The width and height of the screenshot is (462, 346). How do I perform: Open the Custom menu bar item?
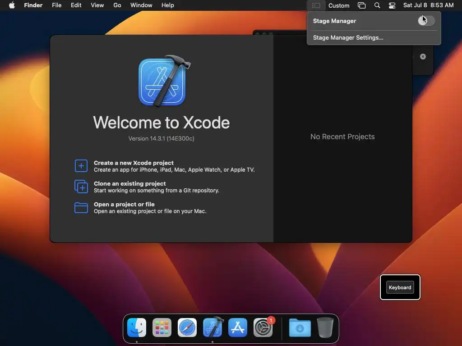point(339,5)
